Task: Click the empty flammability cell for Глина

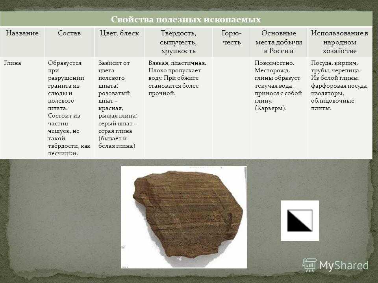Action: click(232, 108)
